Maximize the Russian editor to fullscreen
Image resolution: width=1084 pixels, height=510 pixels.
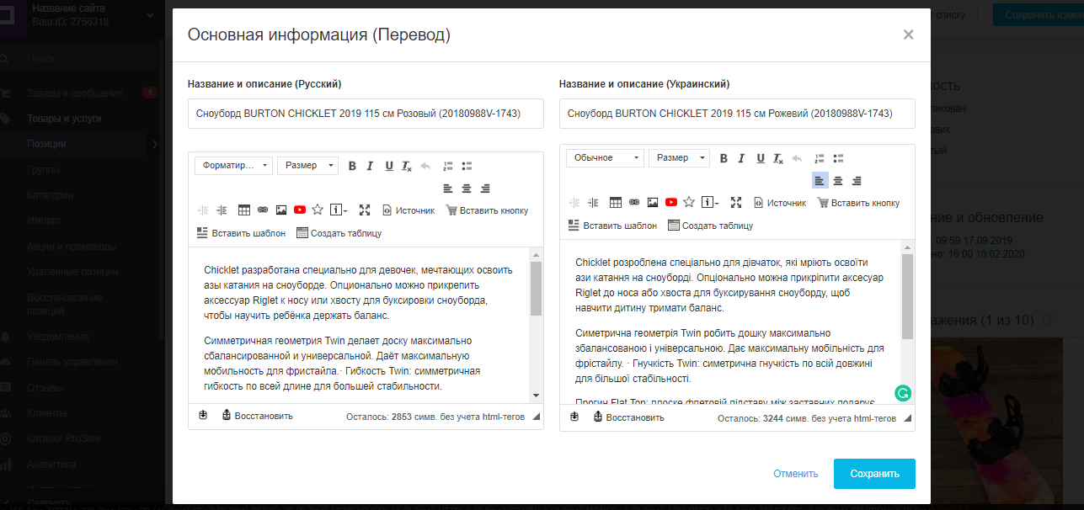[x=365, y=210]
